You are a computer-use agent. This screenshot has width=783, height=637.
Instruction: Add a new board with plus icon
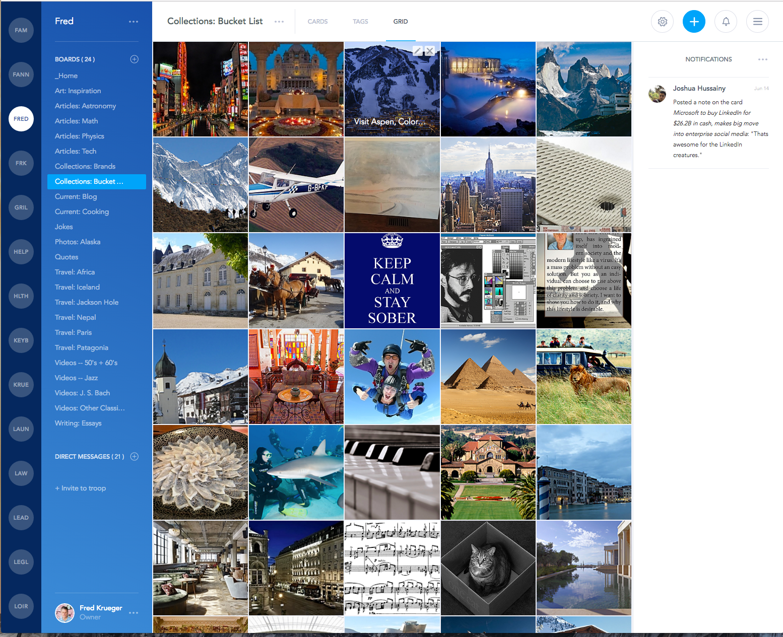[x=135, y=59]
